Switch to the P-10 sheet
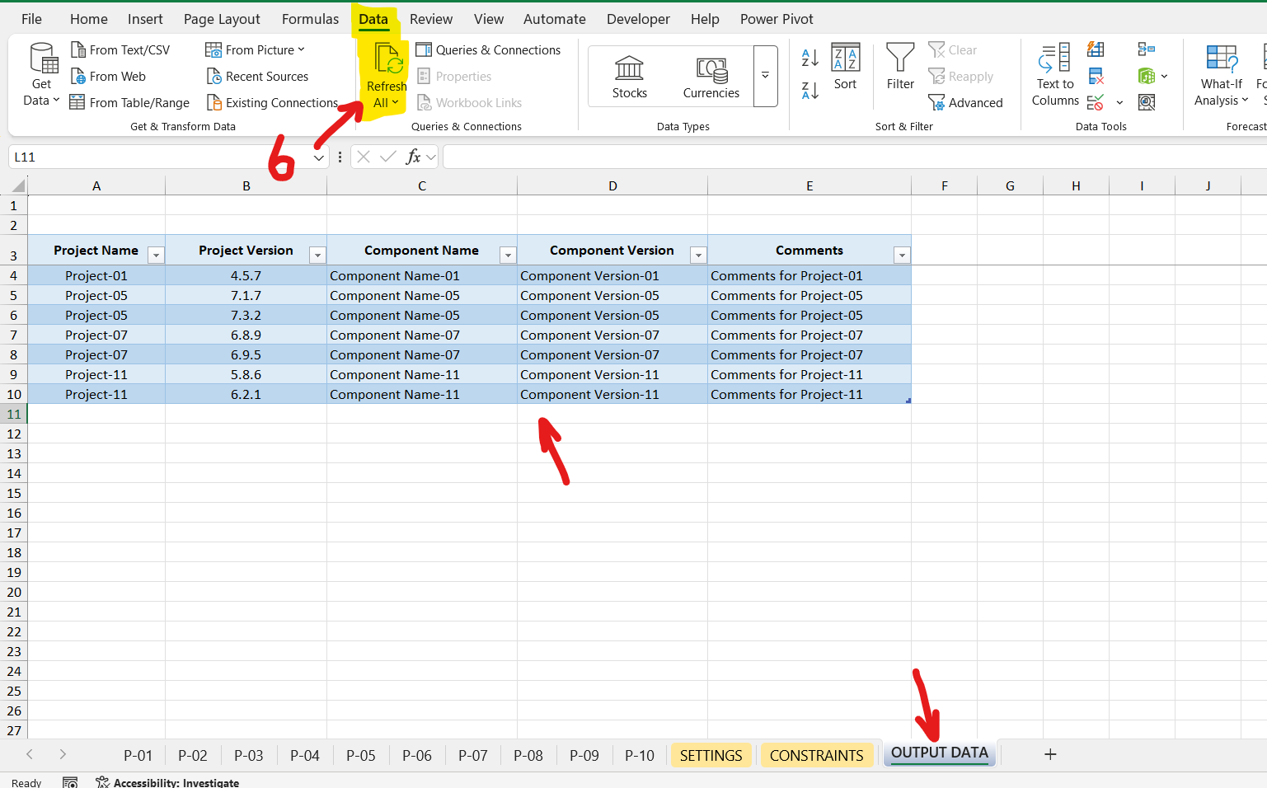The image size is (1267, 788). pyautogui.click(x=639, y=756)
